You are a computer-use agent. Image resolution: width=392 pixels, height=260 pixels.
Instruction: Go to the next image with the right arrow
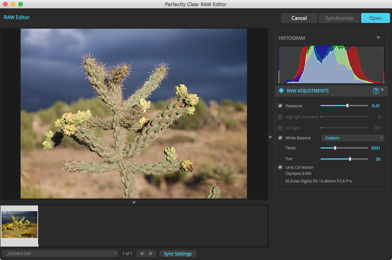pyautogui.click(x=151, y=253)
